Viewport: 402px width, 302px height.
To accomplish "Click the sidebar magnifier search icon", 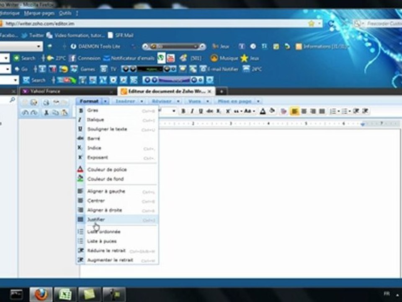I will tap(12, 100).
